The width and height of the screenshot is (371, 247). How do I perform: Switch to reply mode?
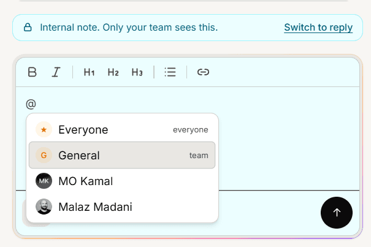pos(318,28)
